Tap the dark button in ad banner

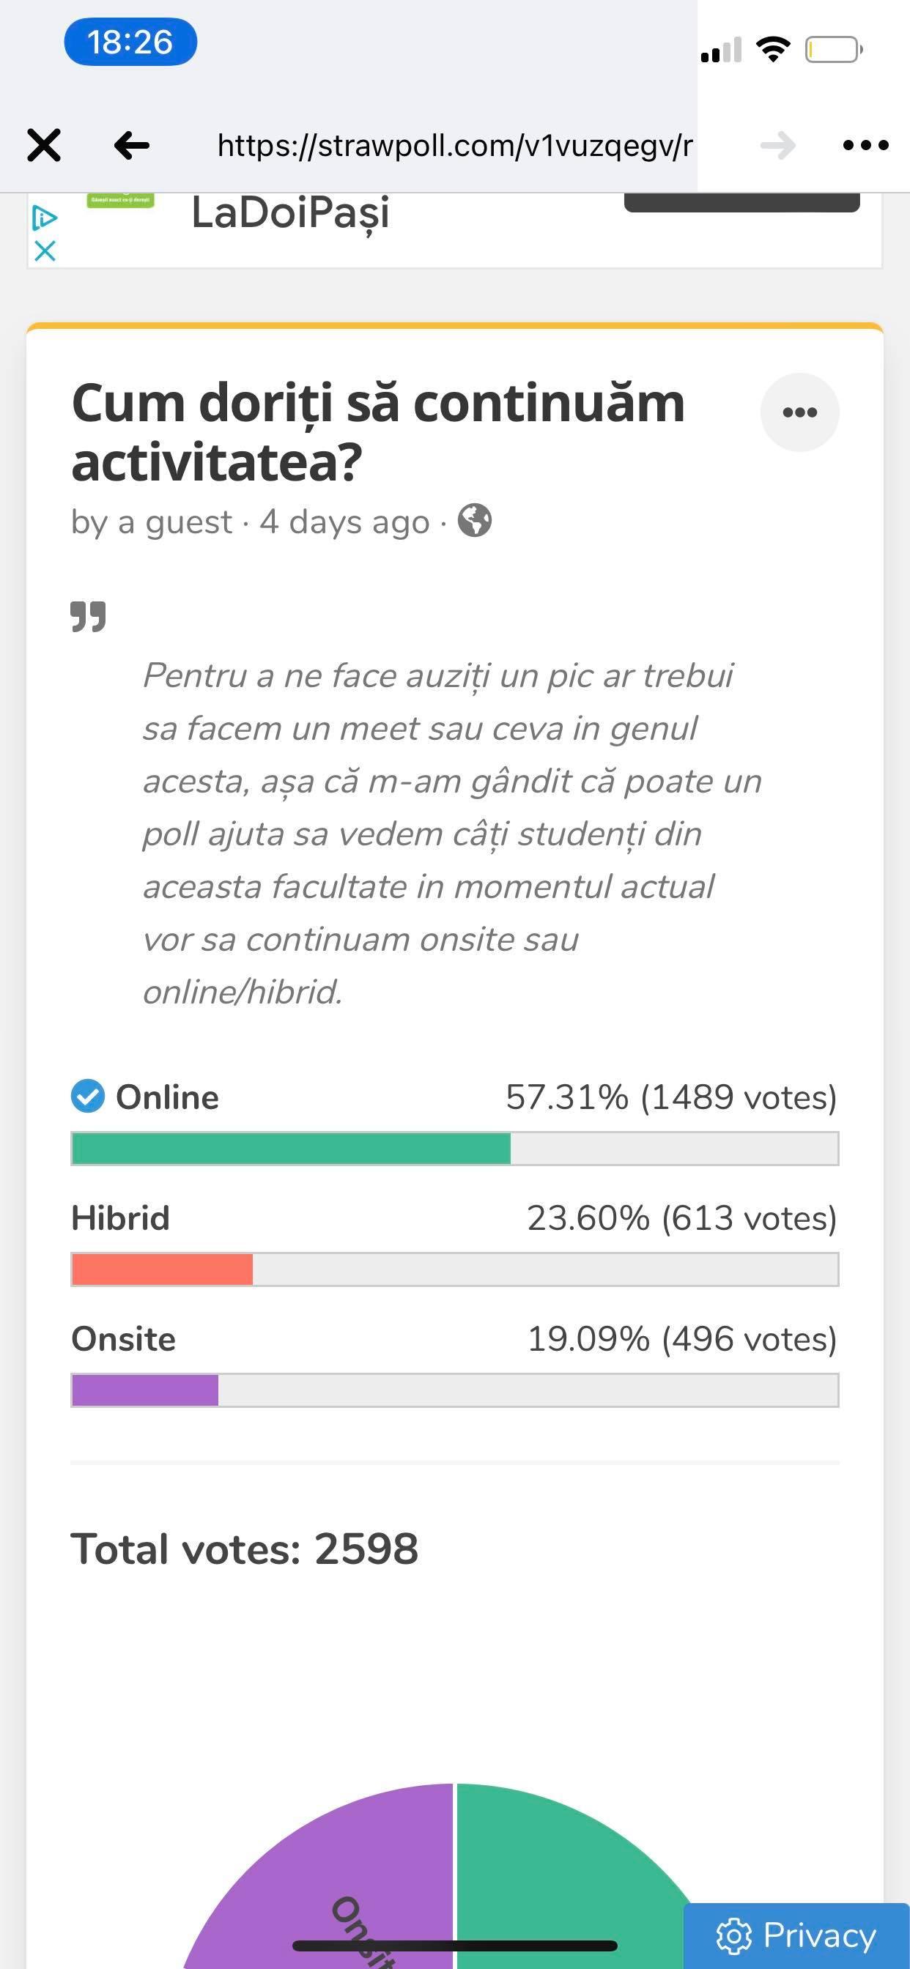click(x=741, y=204)
